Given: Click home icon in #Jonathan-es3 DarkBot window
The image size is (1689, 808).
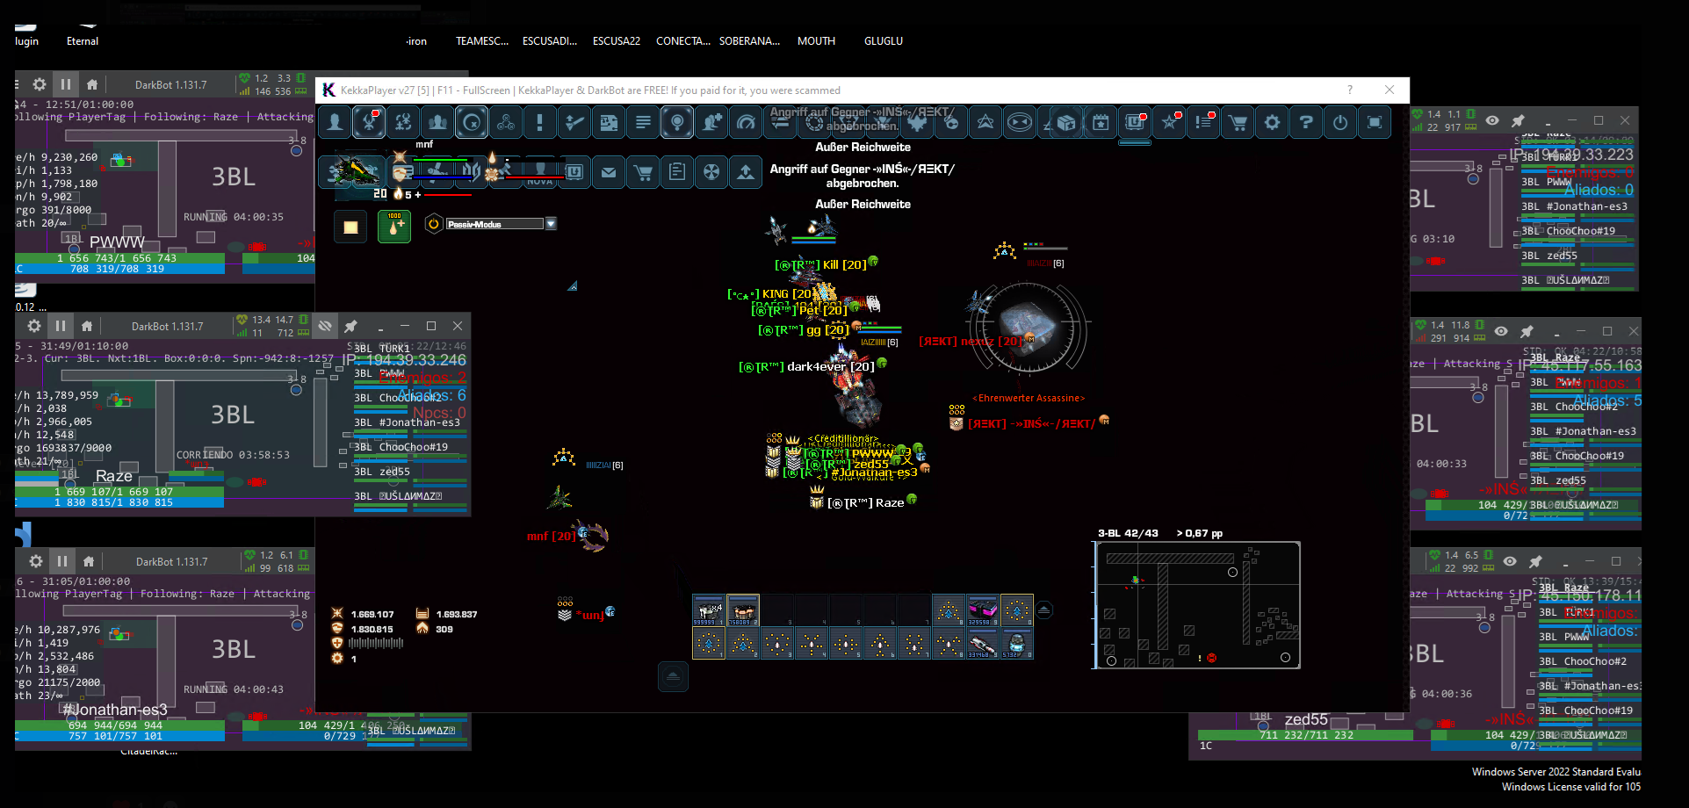Looking at the screenshot, I should coord(89,561).
